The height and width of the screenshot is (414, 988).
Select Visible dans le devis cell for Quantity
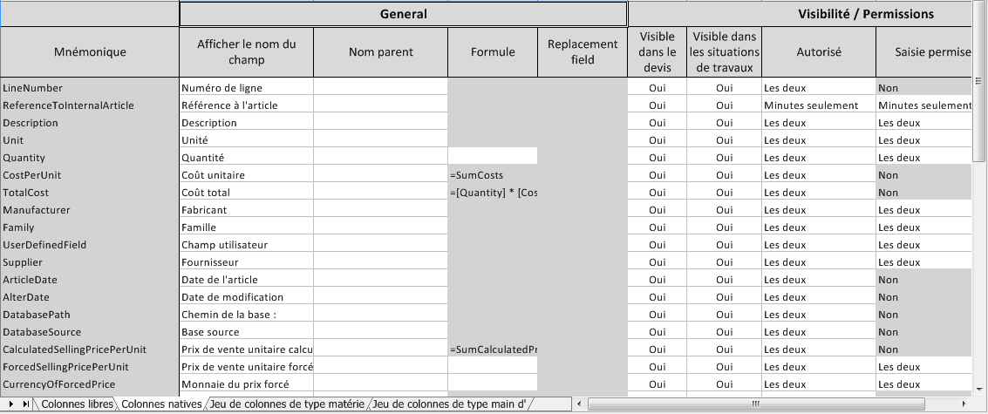pyautogui.click(x=658, y=158)
